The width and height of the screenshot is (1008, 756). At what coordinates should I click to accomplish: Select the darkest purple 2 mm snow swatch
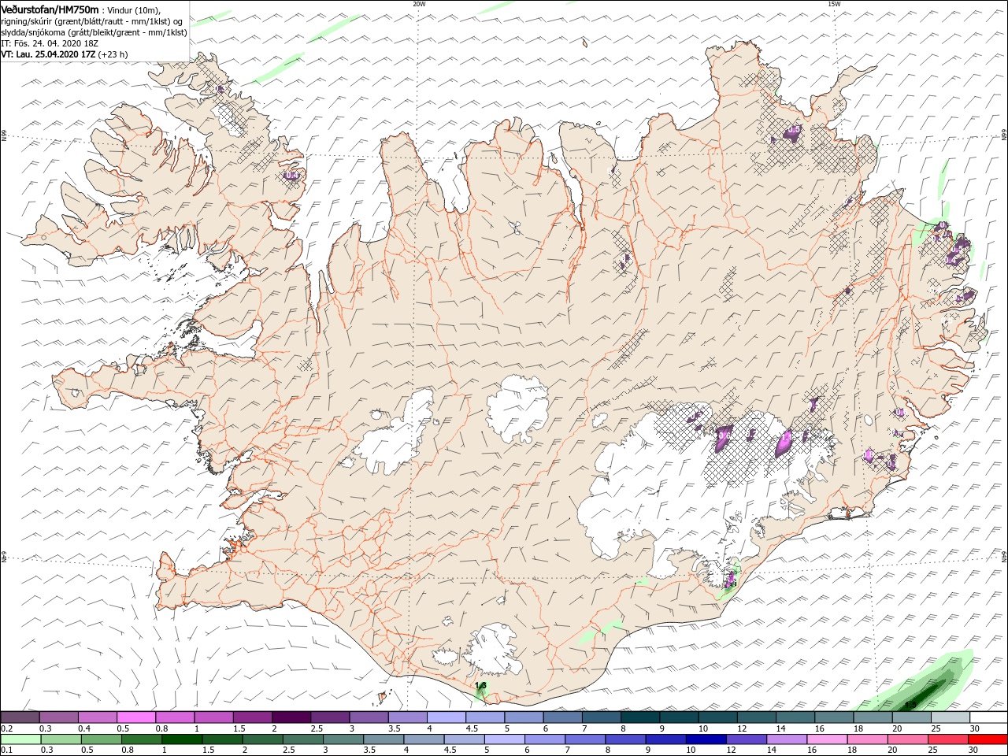click(x=291, y=717)
